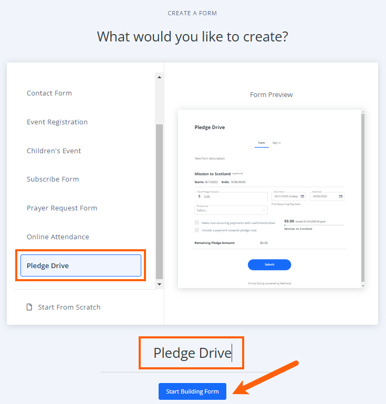This screenshot has height=404, width=386.
Task: Click the Start Date calendar icon
Action: tap(302, 196)
